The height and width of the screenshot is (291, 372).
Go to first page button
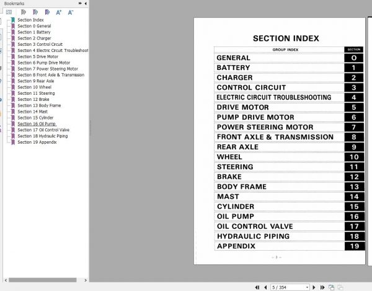tap(257, 287)
